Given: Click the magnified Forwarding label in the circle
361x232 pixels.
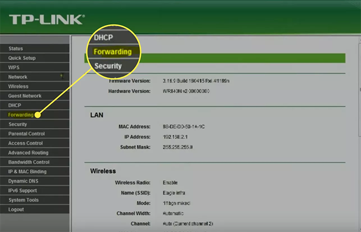Looking at the screenshot, I should [x=112, y=52].
